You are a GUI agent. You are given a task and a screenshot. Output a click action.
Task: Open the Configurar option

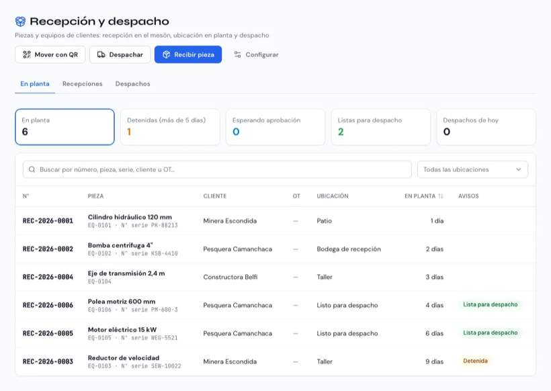click(x=256, y=54)
